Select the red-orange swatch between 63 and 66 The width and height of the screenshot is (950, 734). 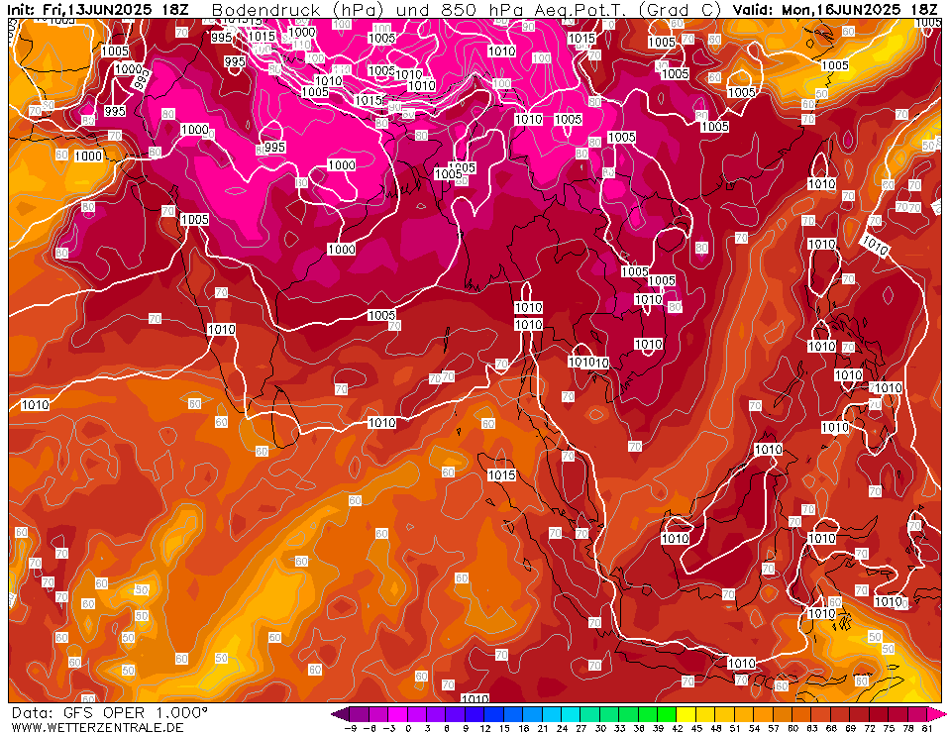tap(823, 713)
